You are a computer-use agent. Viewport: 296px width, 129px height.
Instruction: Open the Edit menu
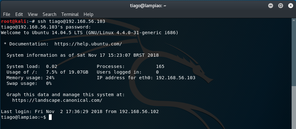(x=19, y=14)
